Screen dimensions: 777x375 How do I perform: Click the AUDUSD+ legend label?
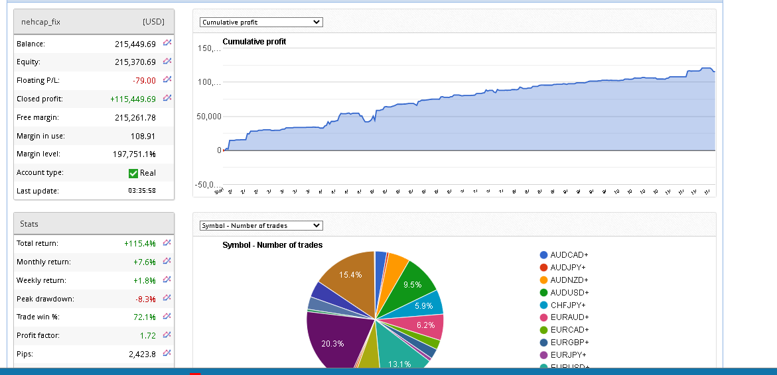pyautogui.click(x=569, y=293)
